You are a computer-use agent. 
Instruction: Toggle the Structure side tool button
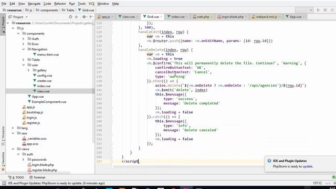tap(3, 136)
